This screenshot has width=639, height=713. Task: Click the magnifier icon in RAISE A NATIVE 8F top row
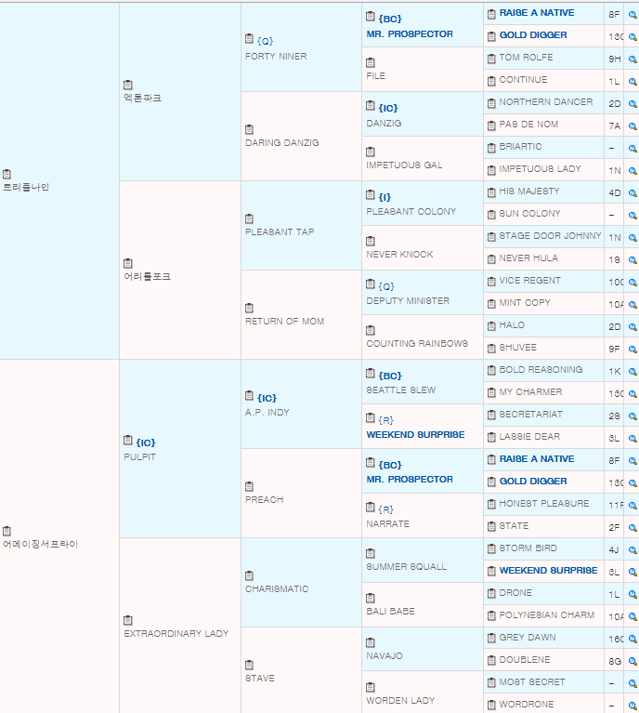click(632, 15)
